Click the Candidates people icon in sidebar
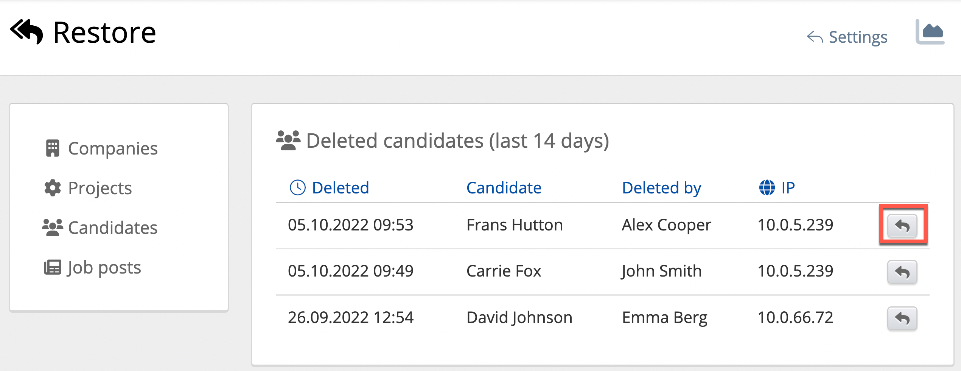 coord(53,227)
